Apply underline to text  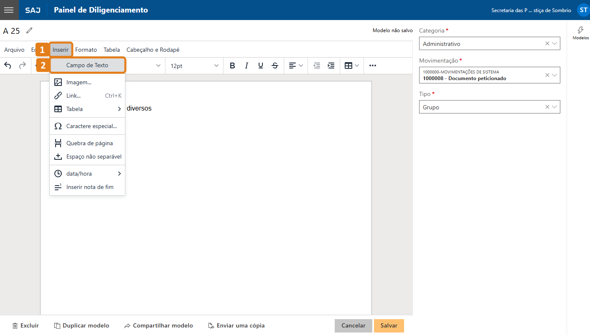coord(261,65)
